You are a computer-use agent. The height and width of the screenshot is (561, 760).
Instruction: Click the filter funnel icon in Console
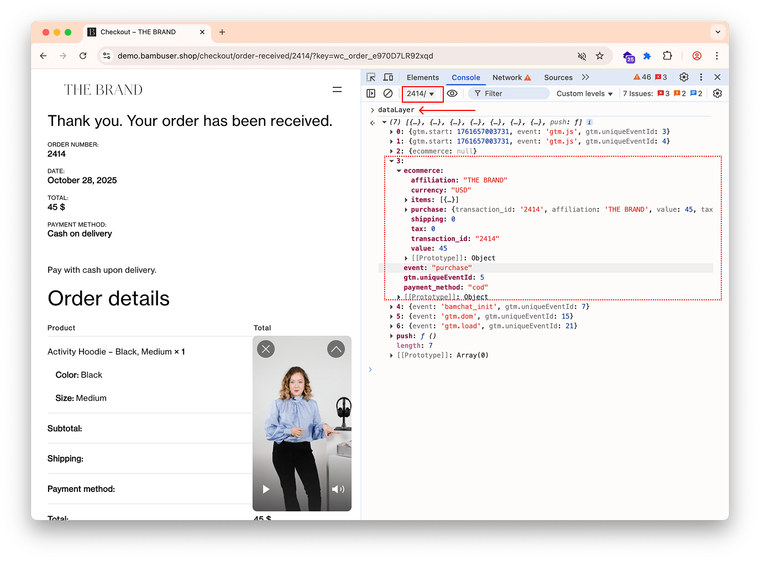coord(479,93)
